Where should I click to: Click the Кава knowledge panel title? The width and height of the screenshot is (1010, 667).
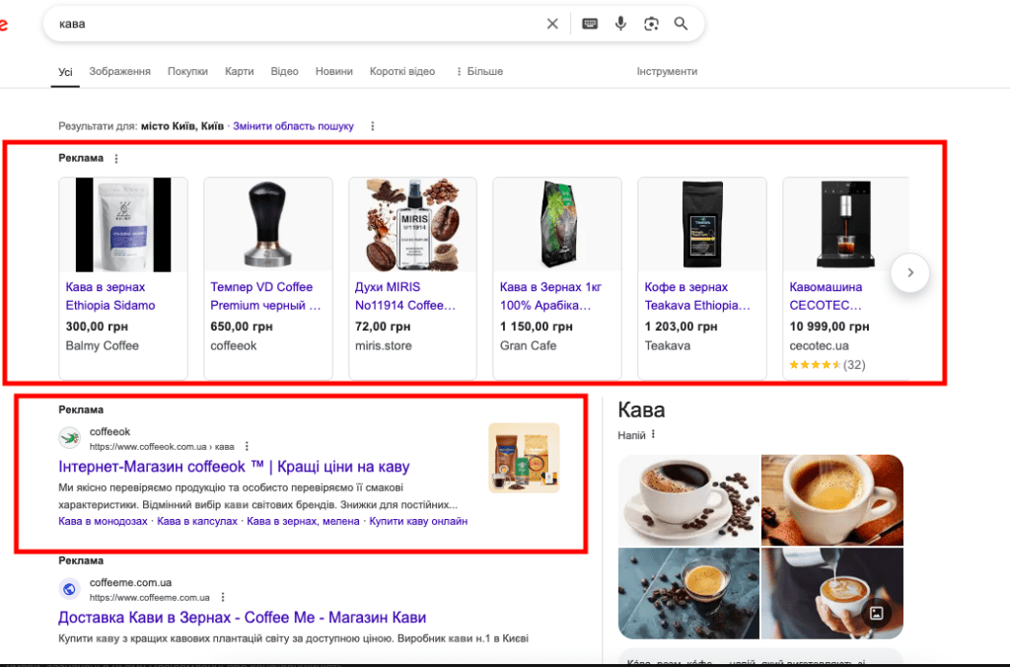click(x=641, y=409)
